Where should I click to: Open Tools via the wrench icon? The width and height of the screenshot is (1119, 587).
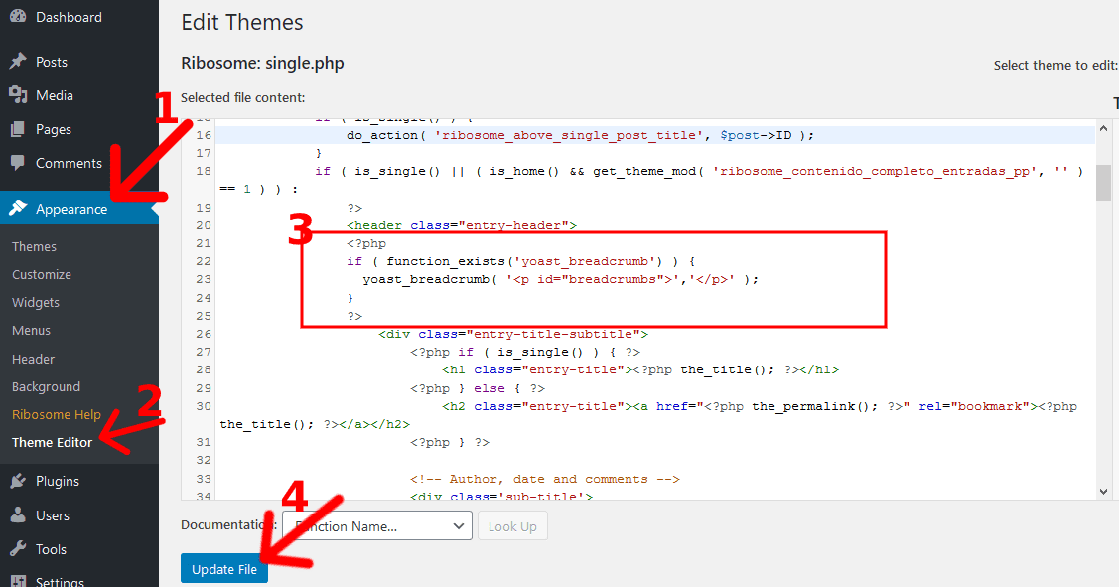coord(17,548)
